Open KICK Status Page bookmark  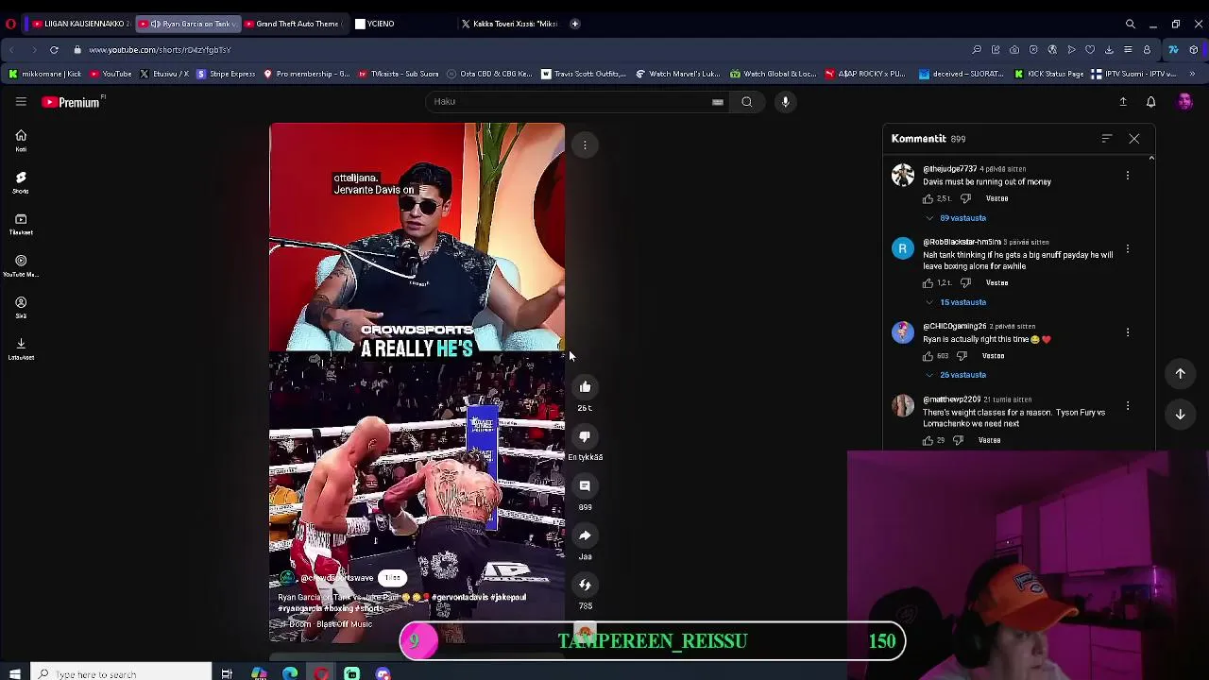click(x=1048, y=74)
